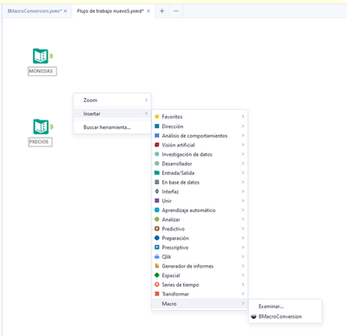
Task: Open a new workflow tab with plus button
Action: coord(162,11)
